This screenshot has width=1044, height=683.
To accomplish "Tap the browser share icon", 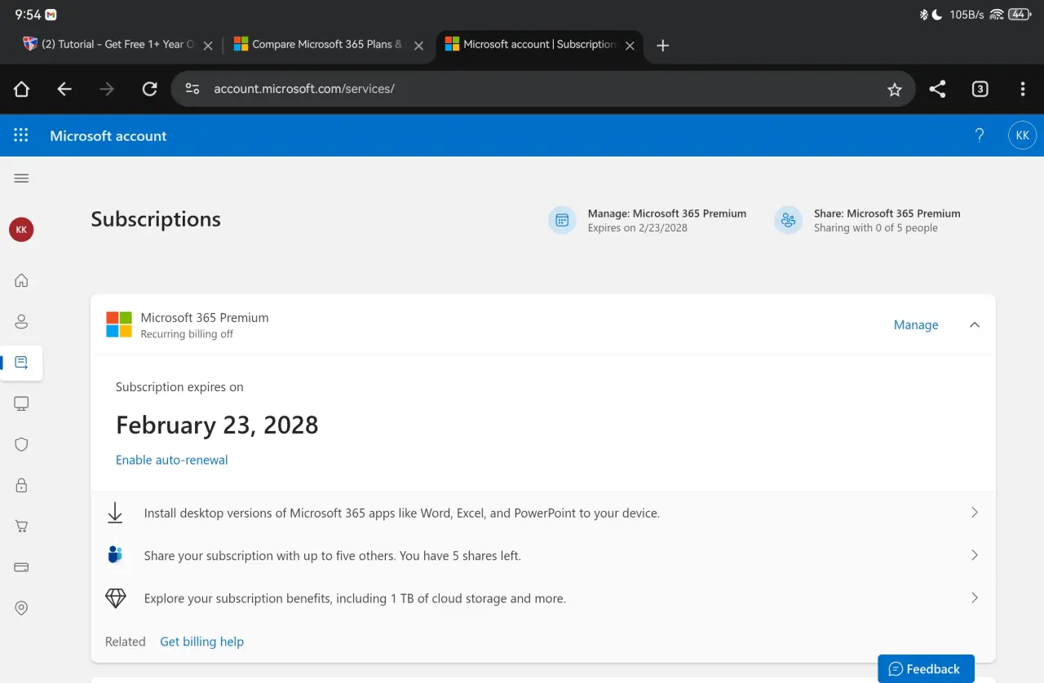I will [x=937, y=89].
